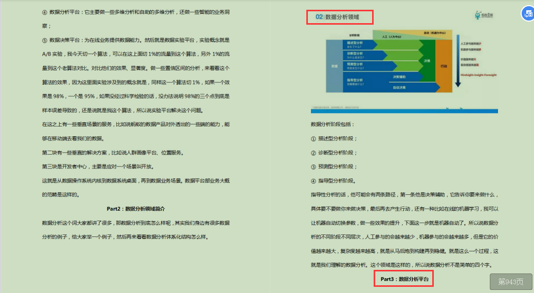Click the '决策辅助' label in the diagram

coord(399,77)
